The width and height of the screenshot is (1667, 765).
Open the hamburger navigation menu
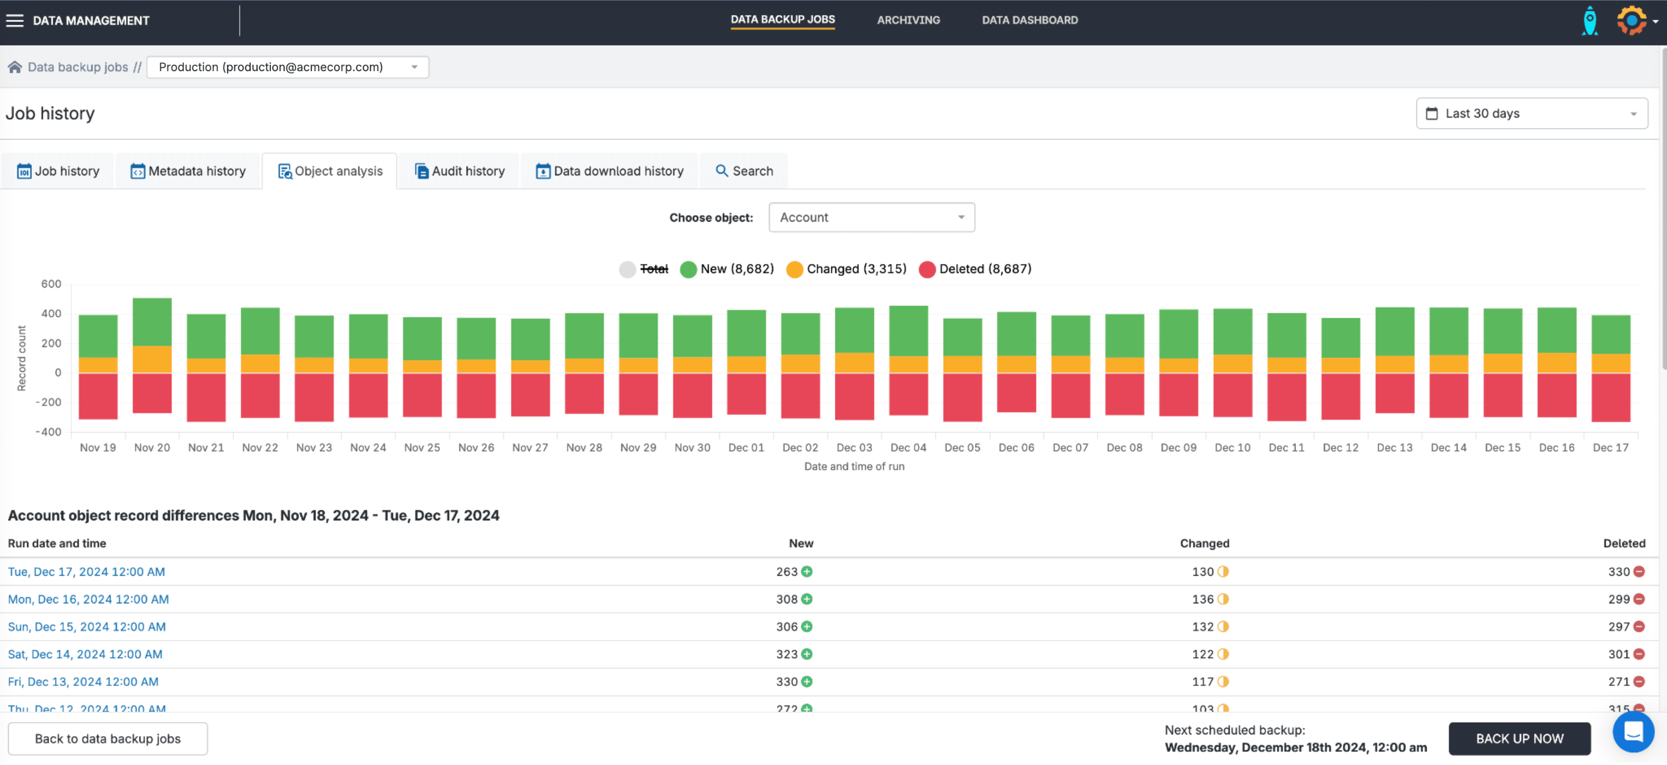14,21
